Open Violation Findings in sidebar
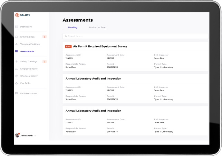The height and width of the screenshot is (156, 222). point(30,44)
